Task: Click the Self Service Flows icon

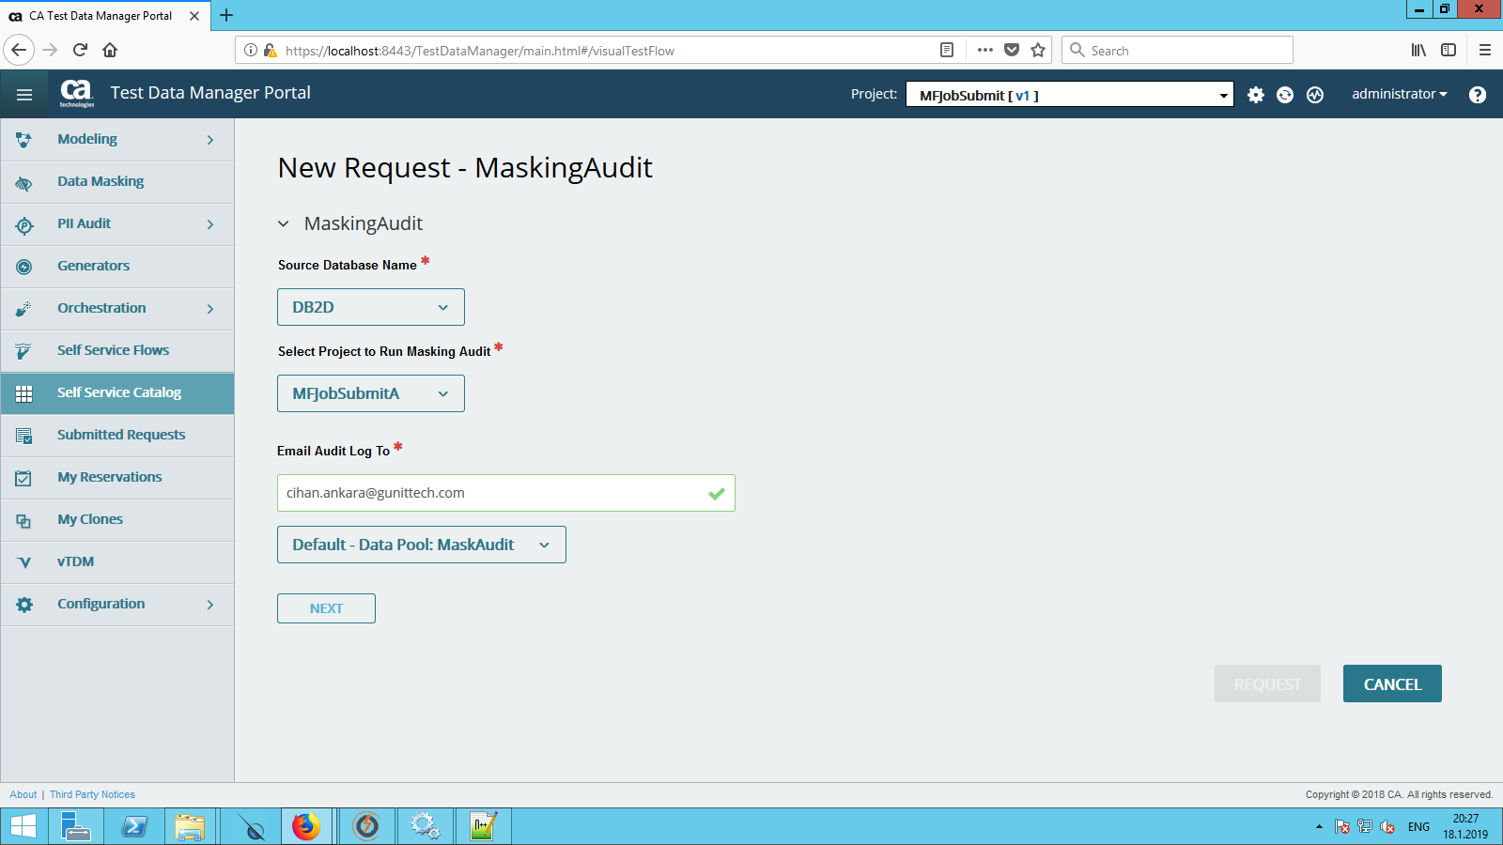Action: pyautogui.click(x=24, y=351)
